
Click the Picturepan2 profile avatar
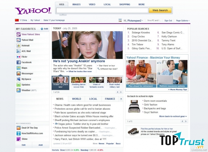pos(120,20)
